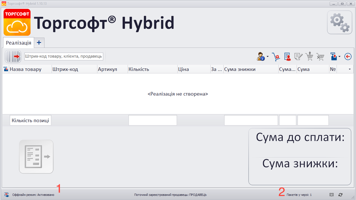Screen dimensions: 356x200
Task: Click the sync refresh icon in status bar
Action: 340,194
